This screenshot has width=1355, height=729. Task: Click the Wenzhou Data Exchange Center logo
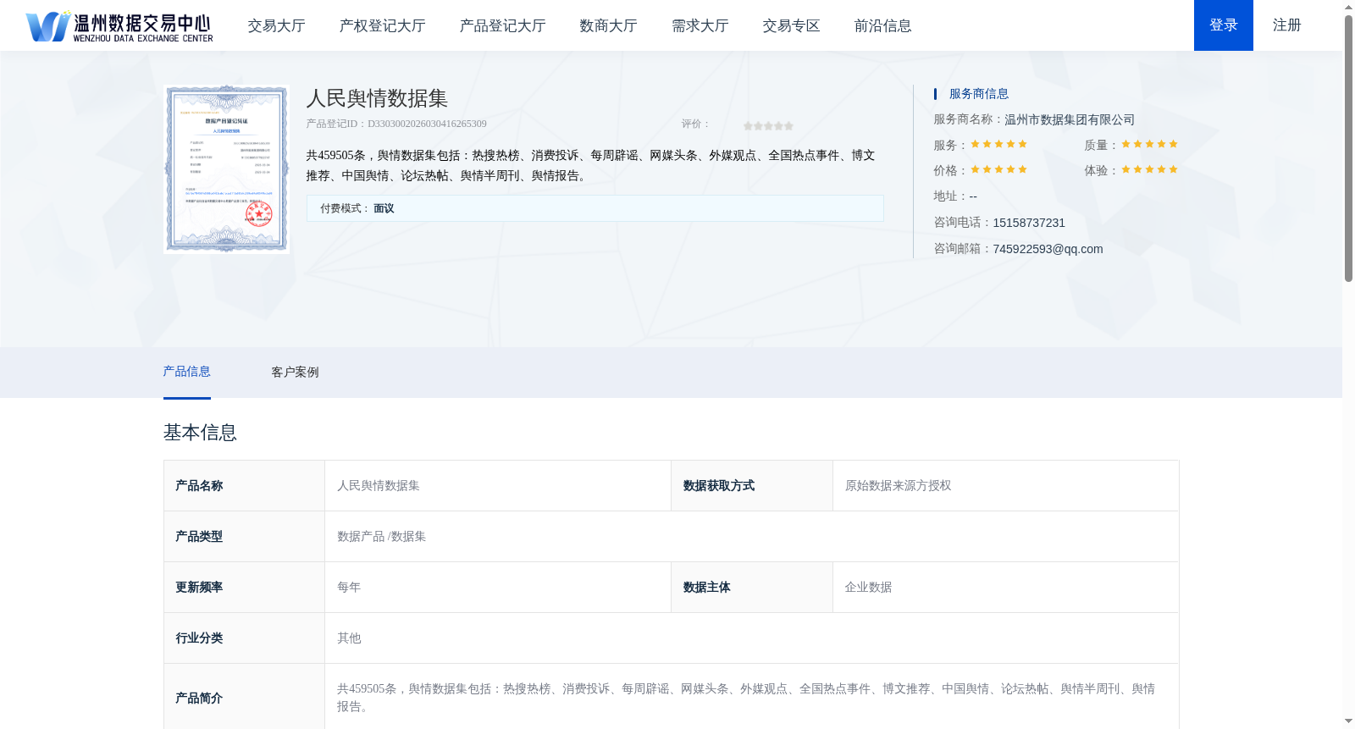[119, 26]
